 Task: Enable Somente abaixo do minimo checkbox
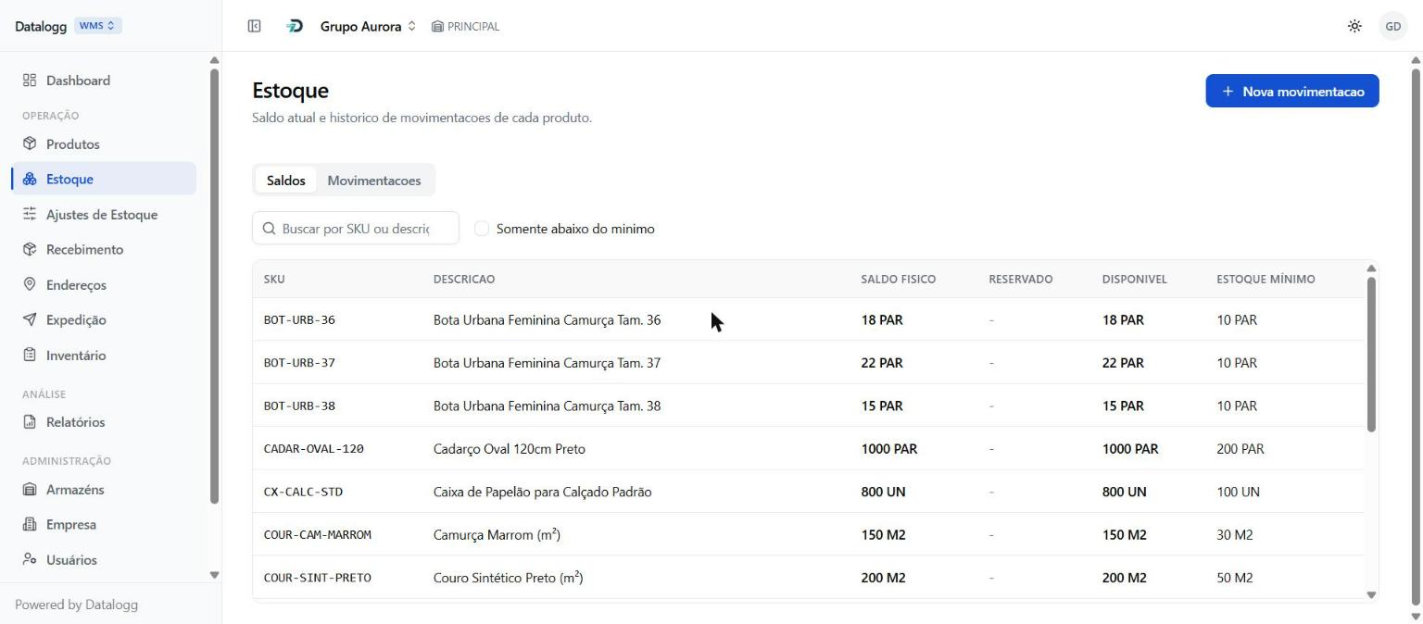(482, 229)
